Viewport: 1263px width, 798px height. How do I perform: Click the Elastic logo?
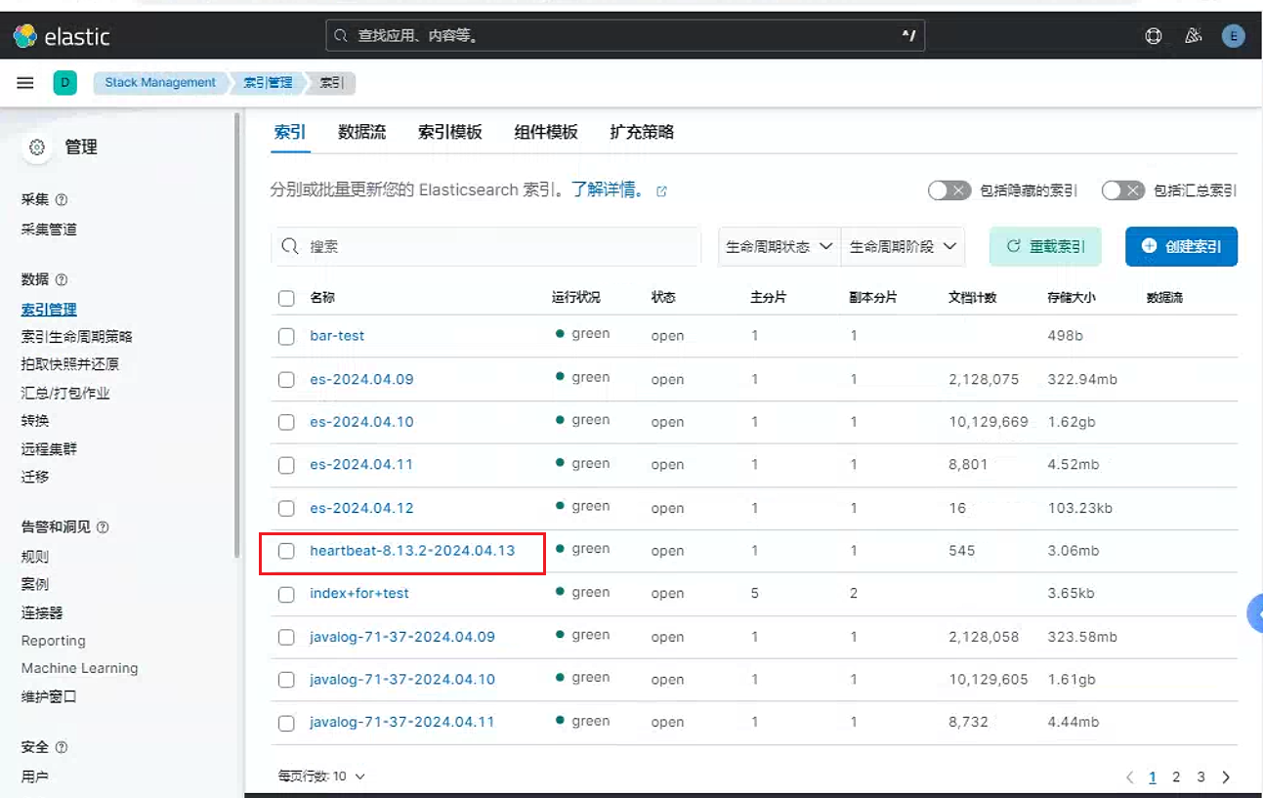tap(61, 36)
